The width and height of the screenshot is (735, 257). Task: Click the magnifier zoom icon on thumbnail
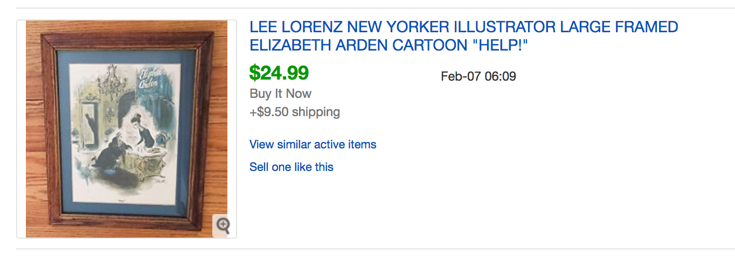223,225
